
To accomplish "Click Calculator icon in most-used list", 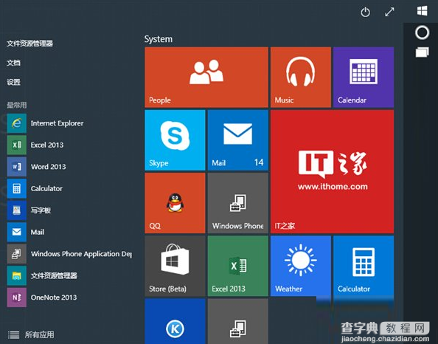I will [17, 188].
